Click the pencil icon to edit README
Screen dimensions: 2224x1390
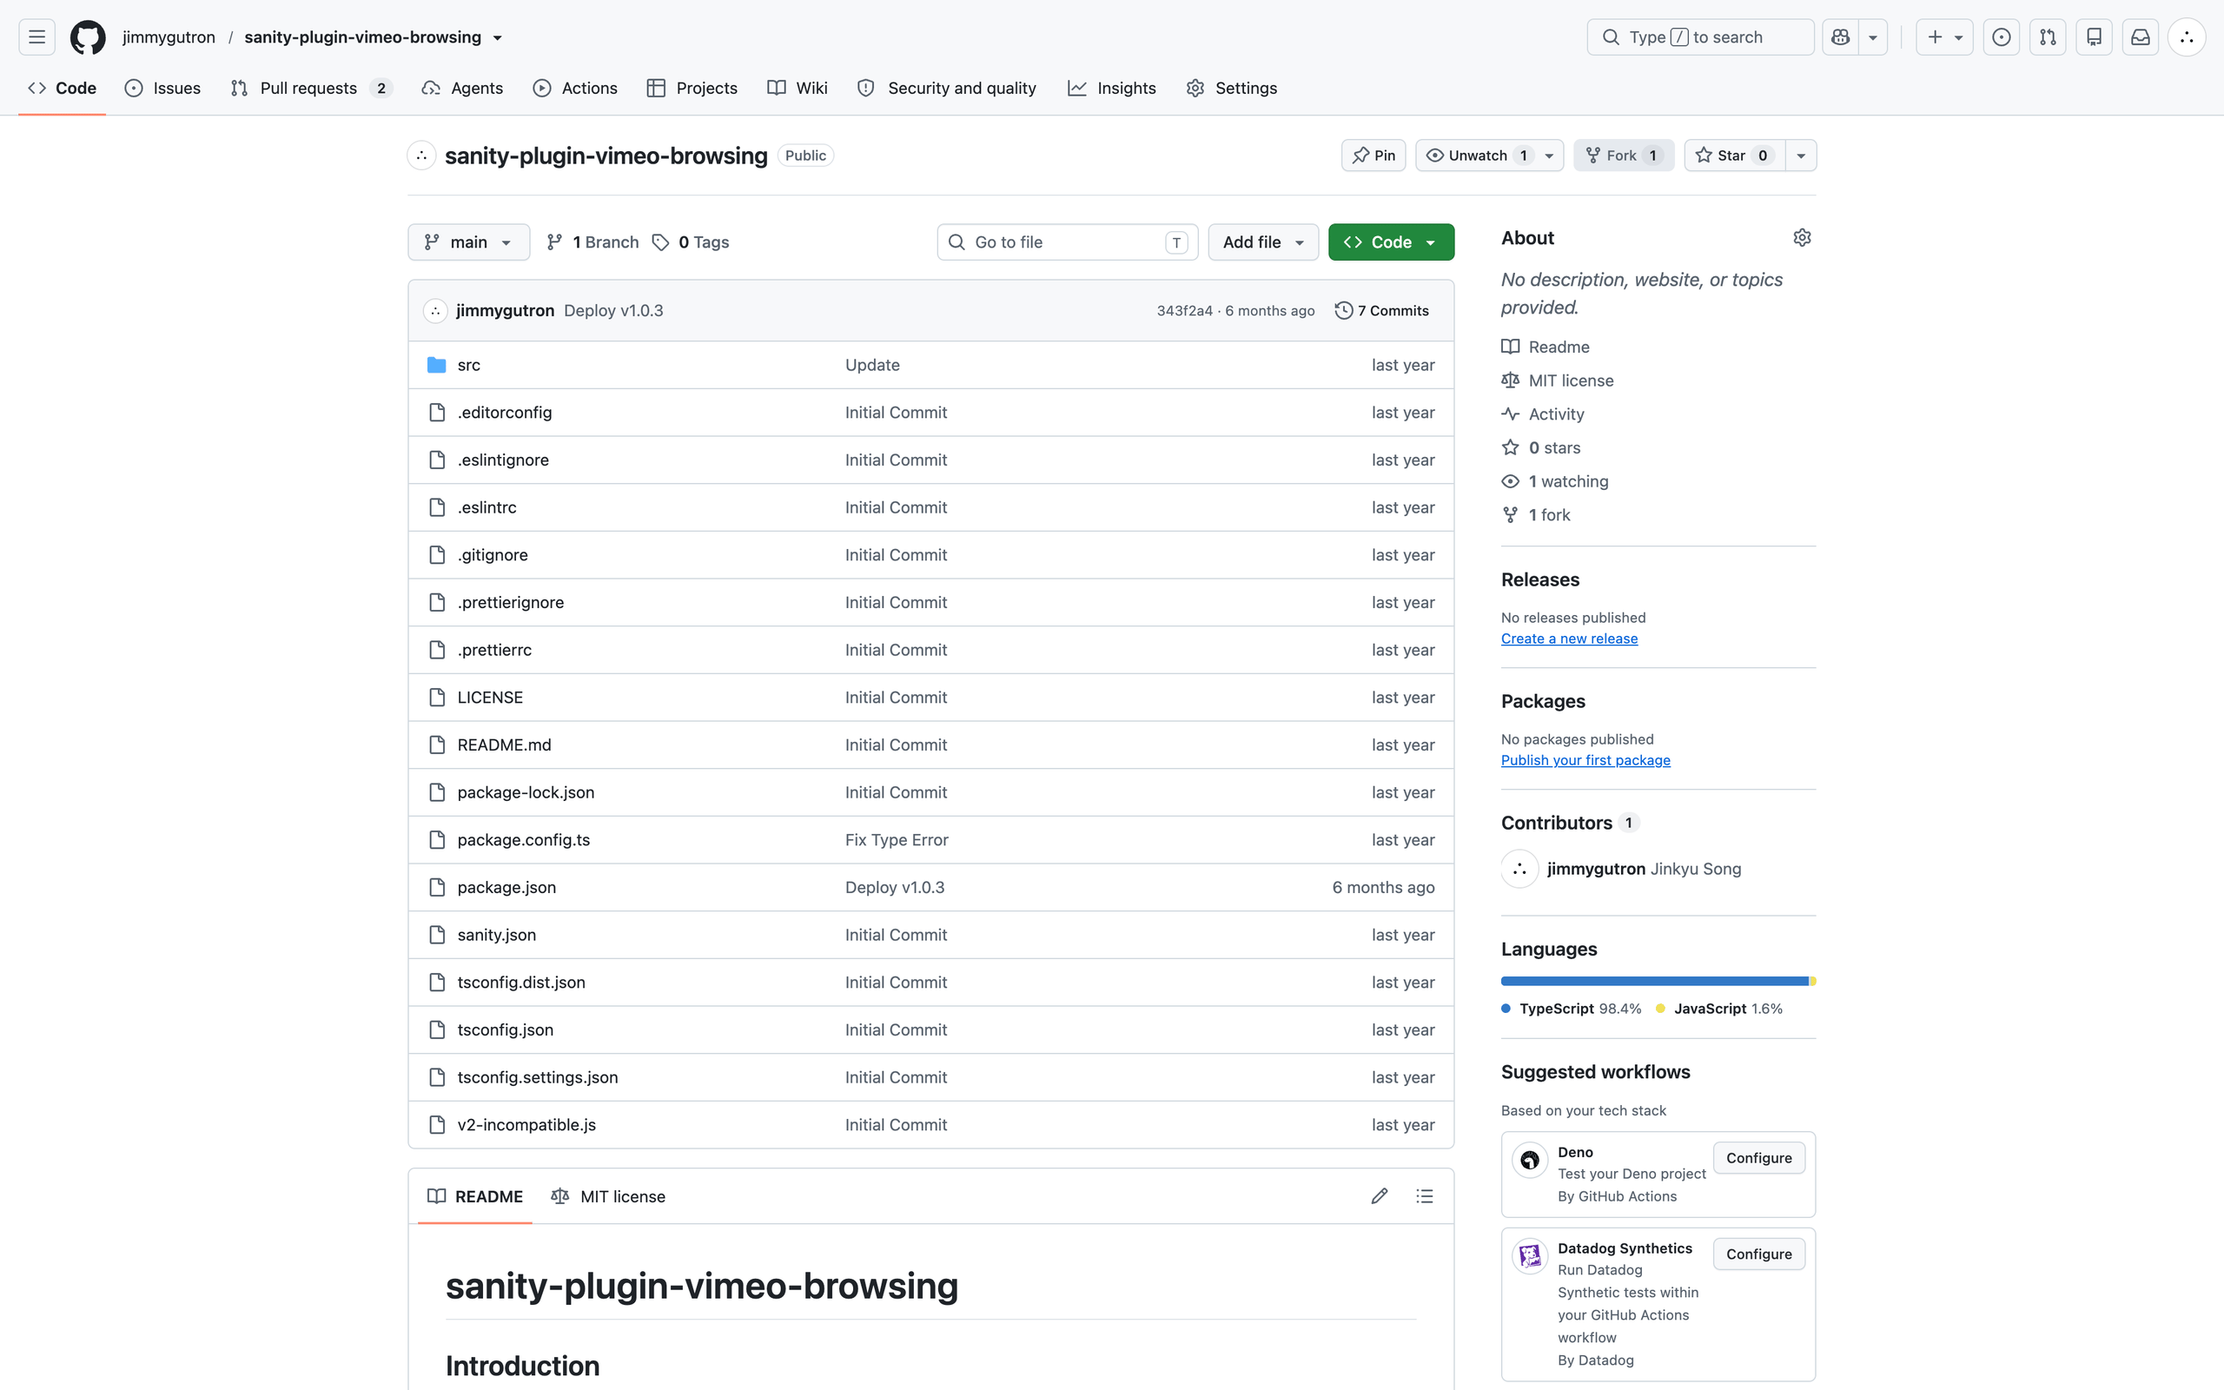(1379, 1196)
